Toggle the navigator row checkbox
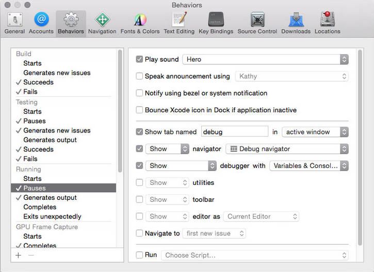Screen dimensions: 374x272 pyautogui.click(x=139, y=149)
